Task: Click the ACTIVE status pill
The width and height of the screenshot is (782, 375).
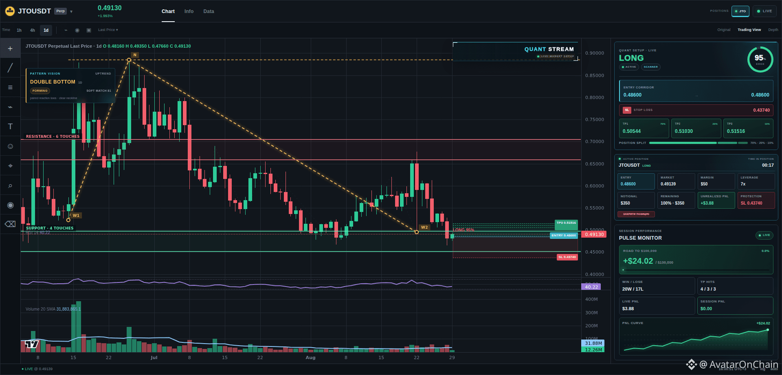Action: 629,67
